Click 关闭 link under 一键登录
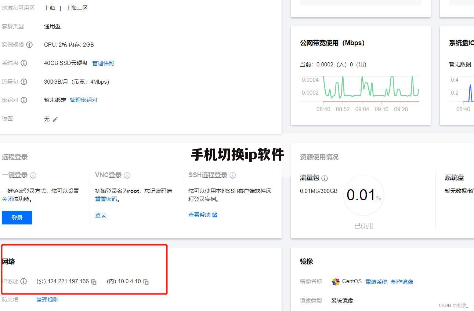The height and width of the screenshot is (311, 474). [x=7, y=199]
